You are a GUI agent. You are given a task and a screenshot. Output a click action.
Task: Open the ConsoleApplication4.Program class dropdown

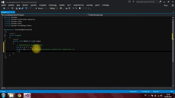pos(44,15)
